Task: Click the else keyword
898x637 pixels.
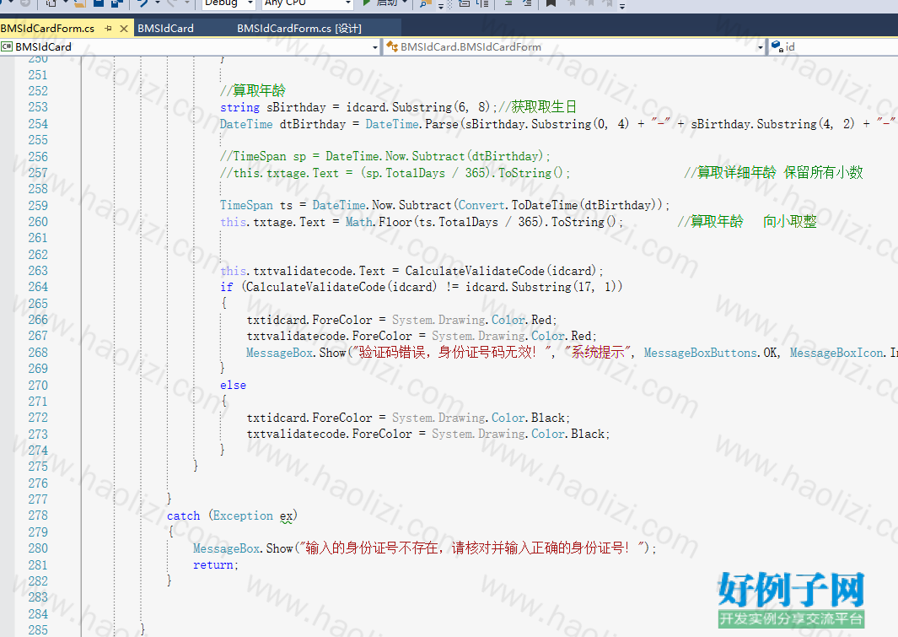Action: coord(233,386)
